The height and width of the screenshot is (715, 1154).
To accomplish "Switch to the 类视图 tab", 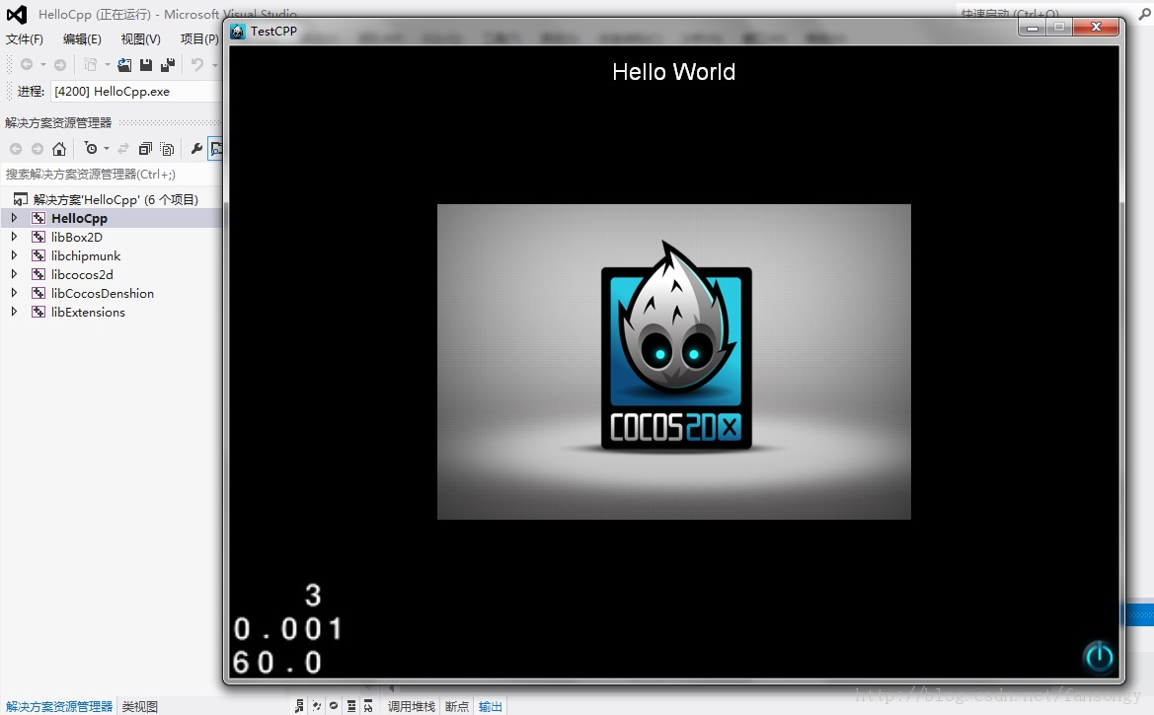I will (140, 706).
